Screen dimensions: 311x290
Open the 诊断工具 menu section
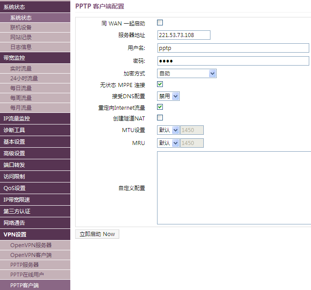(x=14, y=130)
